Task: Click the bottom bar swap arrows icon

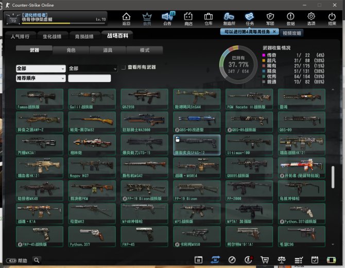Action: [215, 260]
